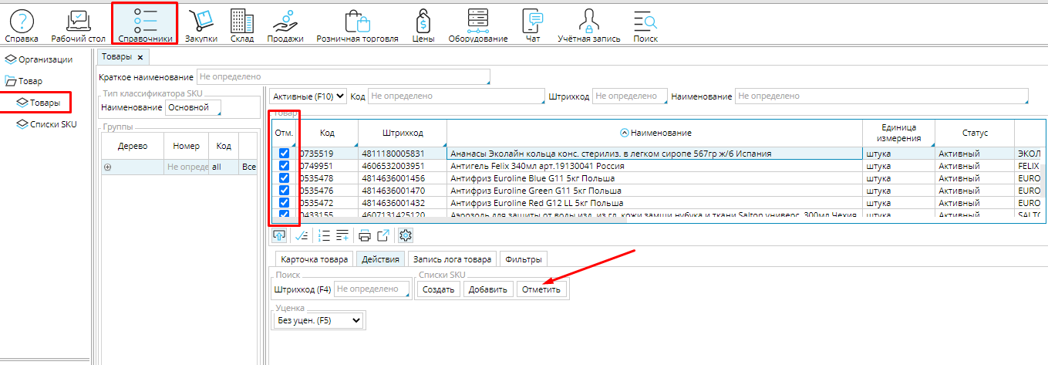Click the Создать button in Списки SKU
Image resolution: width=1048 pixels, height=365 pixels.
click(x=439, y=289)
